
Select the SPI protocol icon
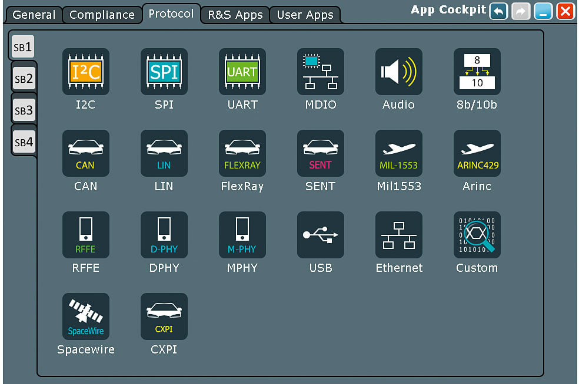[x=164, y=72]
